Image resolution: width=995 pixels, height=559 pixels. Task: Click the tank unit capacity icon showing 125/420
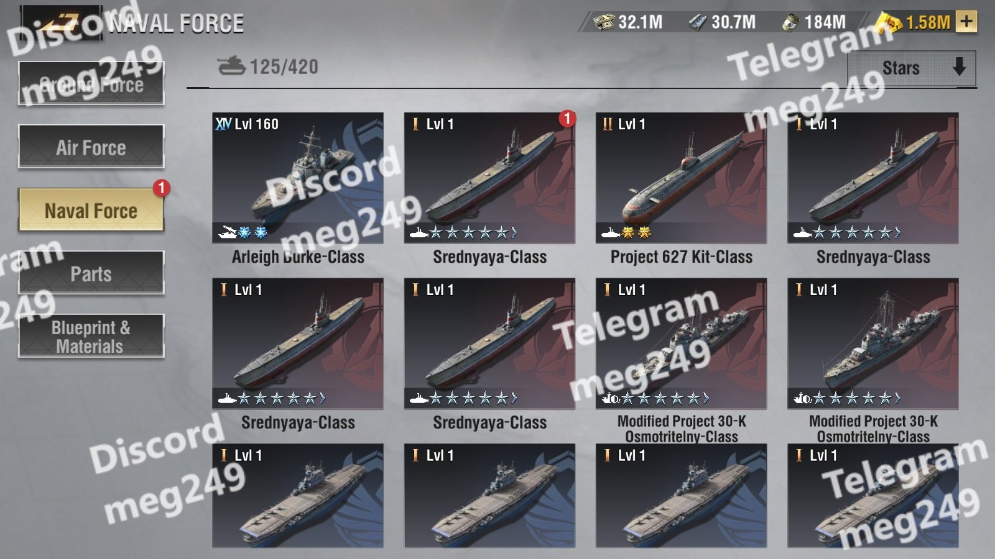pyautogui.click(x=231, y=66)
